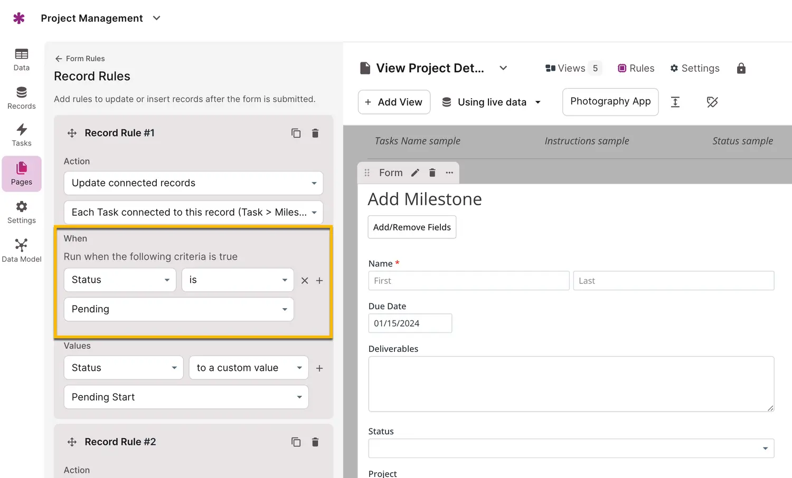Switch to Records in sidebar
Image resolution: width=792 pixels, height=478 pixels.
(22, 98)
